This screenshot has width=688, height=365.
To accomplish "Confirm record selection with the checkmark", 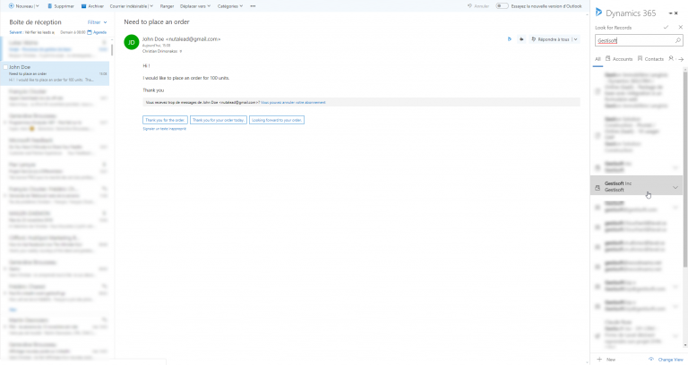I will [x=666, y=27].
